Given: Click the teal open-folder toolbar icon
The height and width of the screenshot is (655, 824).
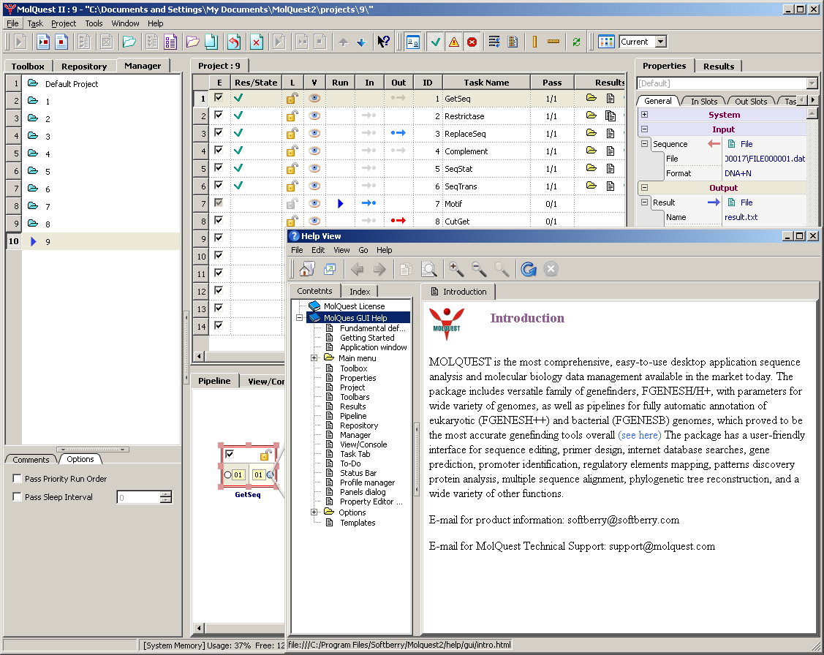Looking at the screenshot, I should pos(129,42).
